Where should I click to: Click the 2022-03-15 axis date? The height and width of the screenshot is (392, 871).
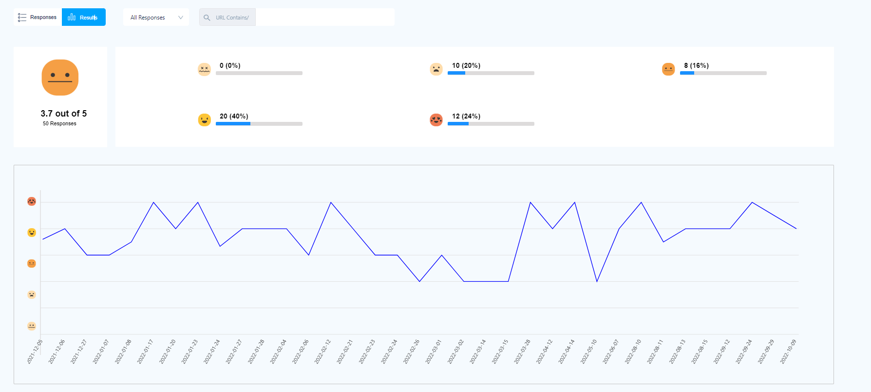tap(500, 352)
